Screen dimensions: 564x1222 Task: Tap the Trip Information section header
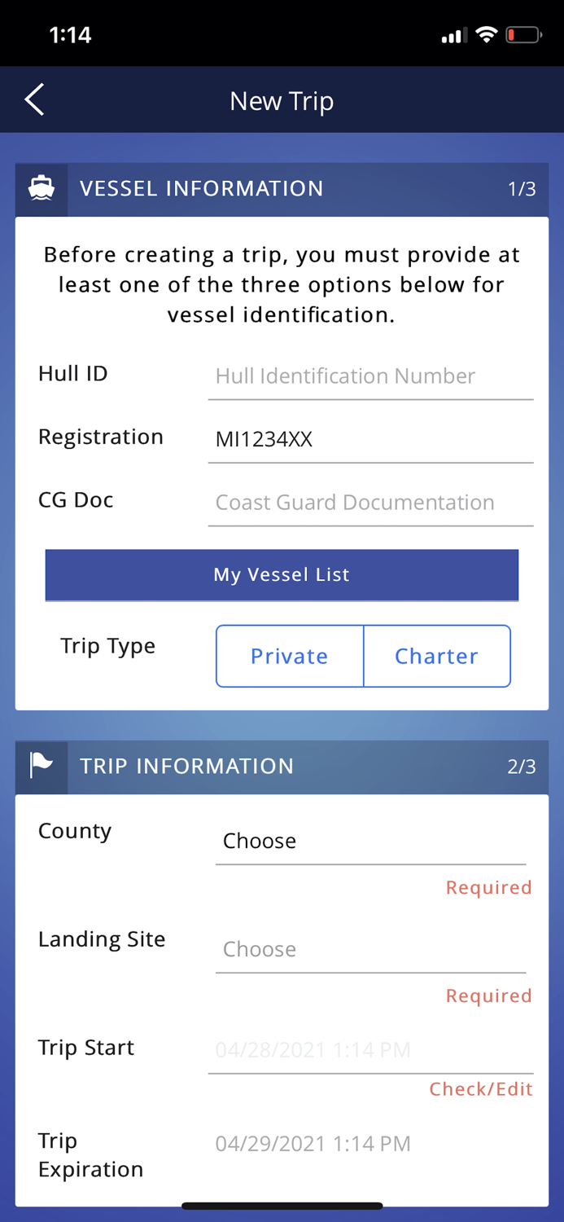click(282, 767)
